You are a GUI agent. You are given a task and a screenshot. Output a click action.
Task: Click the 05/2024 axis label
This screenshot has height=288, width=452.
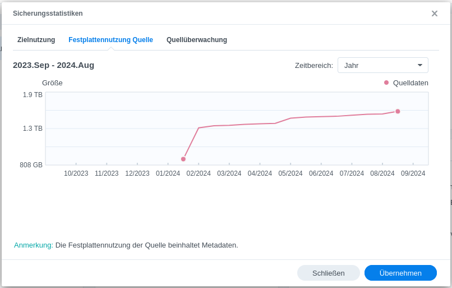click(x=290, y=173)
